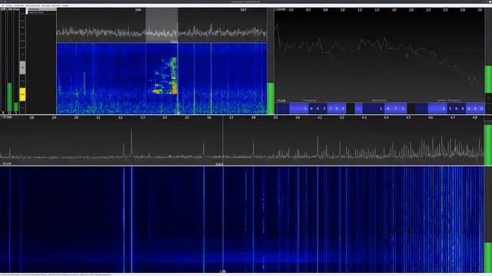Open the File menu
Viewport: 492px width, 276px height.
point(2,5)
